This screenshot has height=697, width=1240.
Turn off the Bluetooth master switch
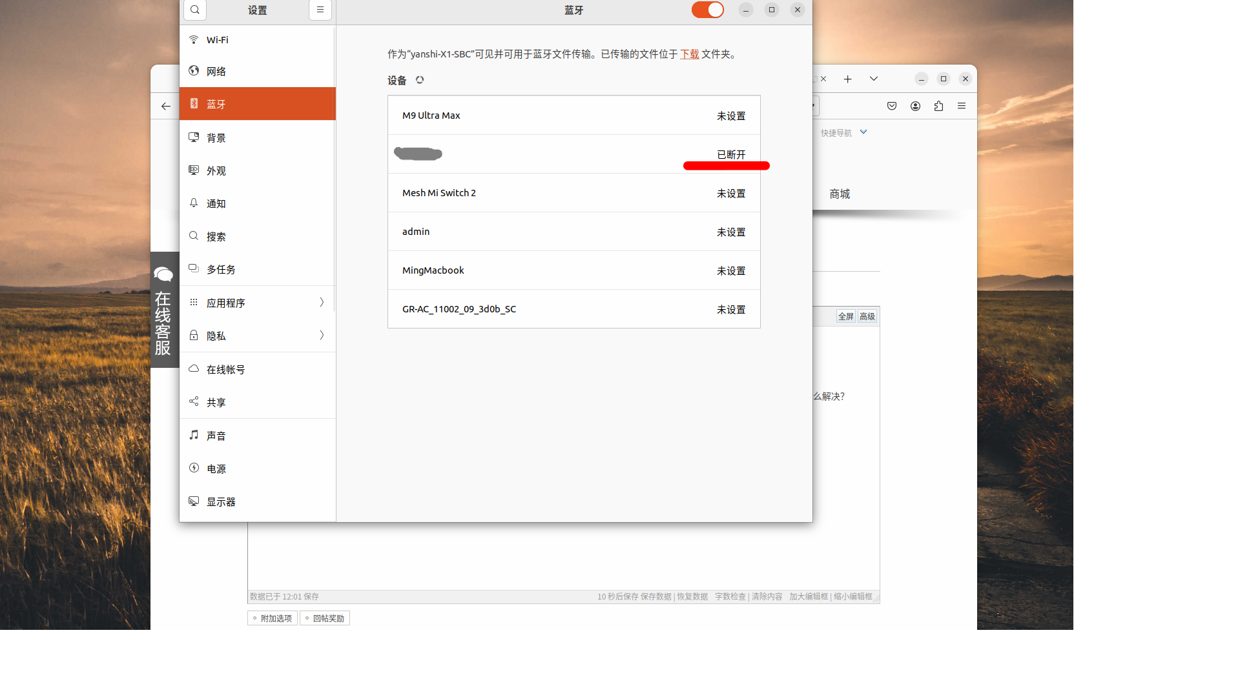(707, 10)
